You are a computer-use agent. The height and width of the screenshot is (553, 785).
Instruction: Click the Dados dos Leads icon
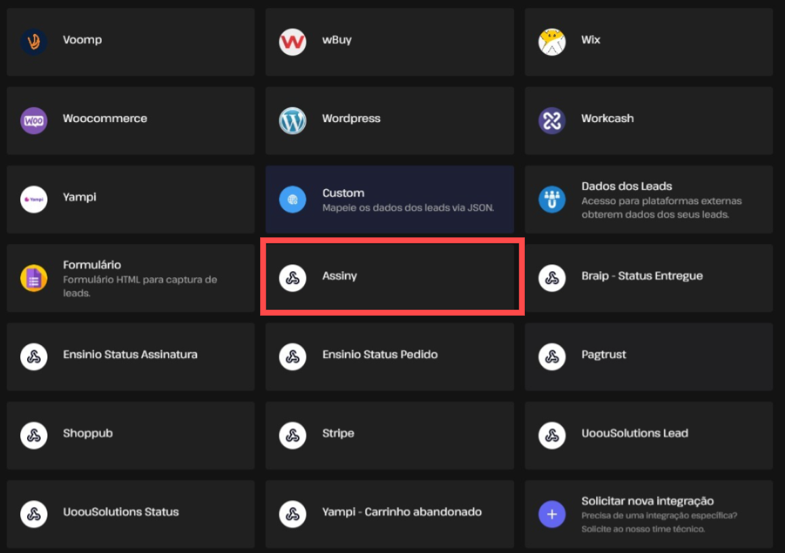[x=552, y=199]
